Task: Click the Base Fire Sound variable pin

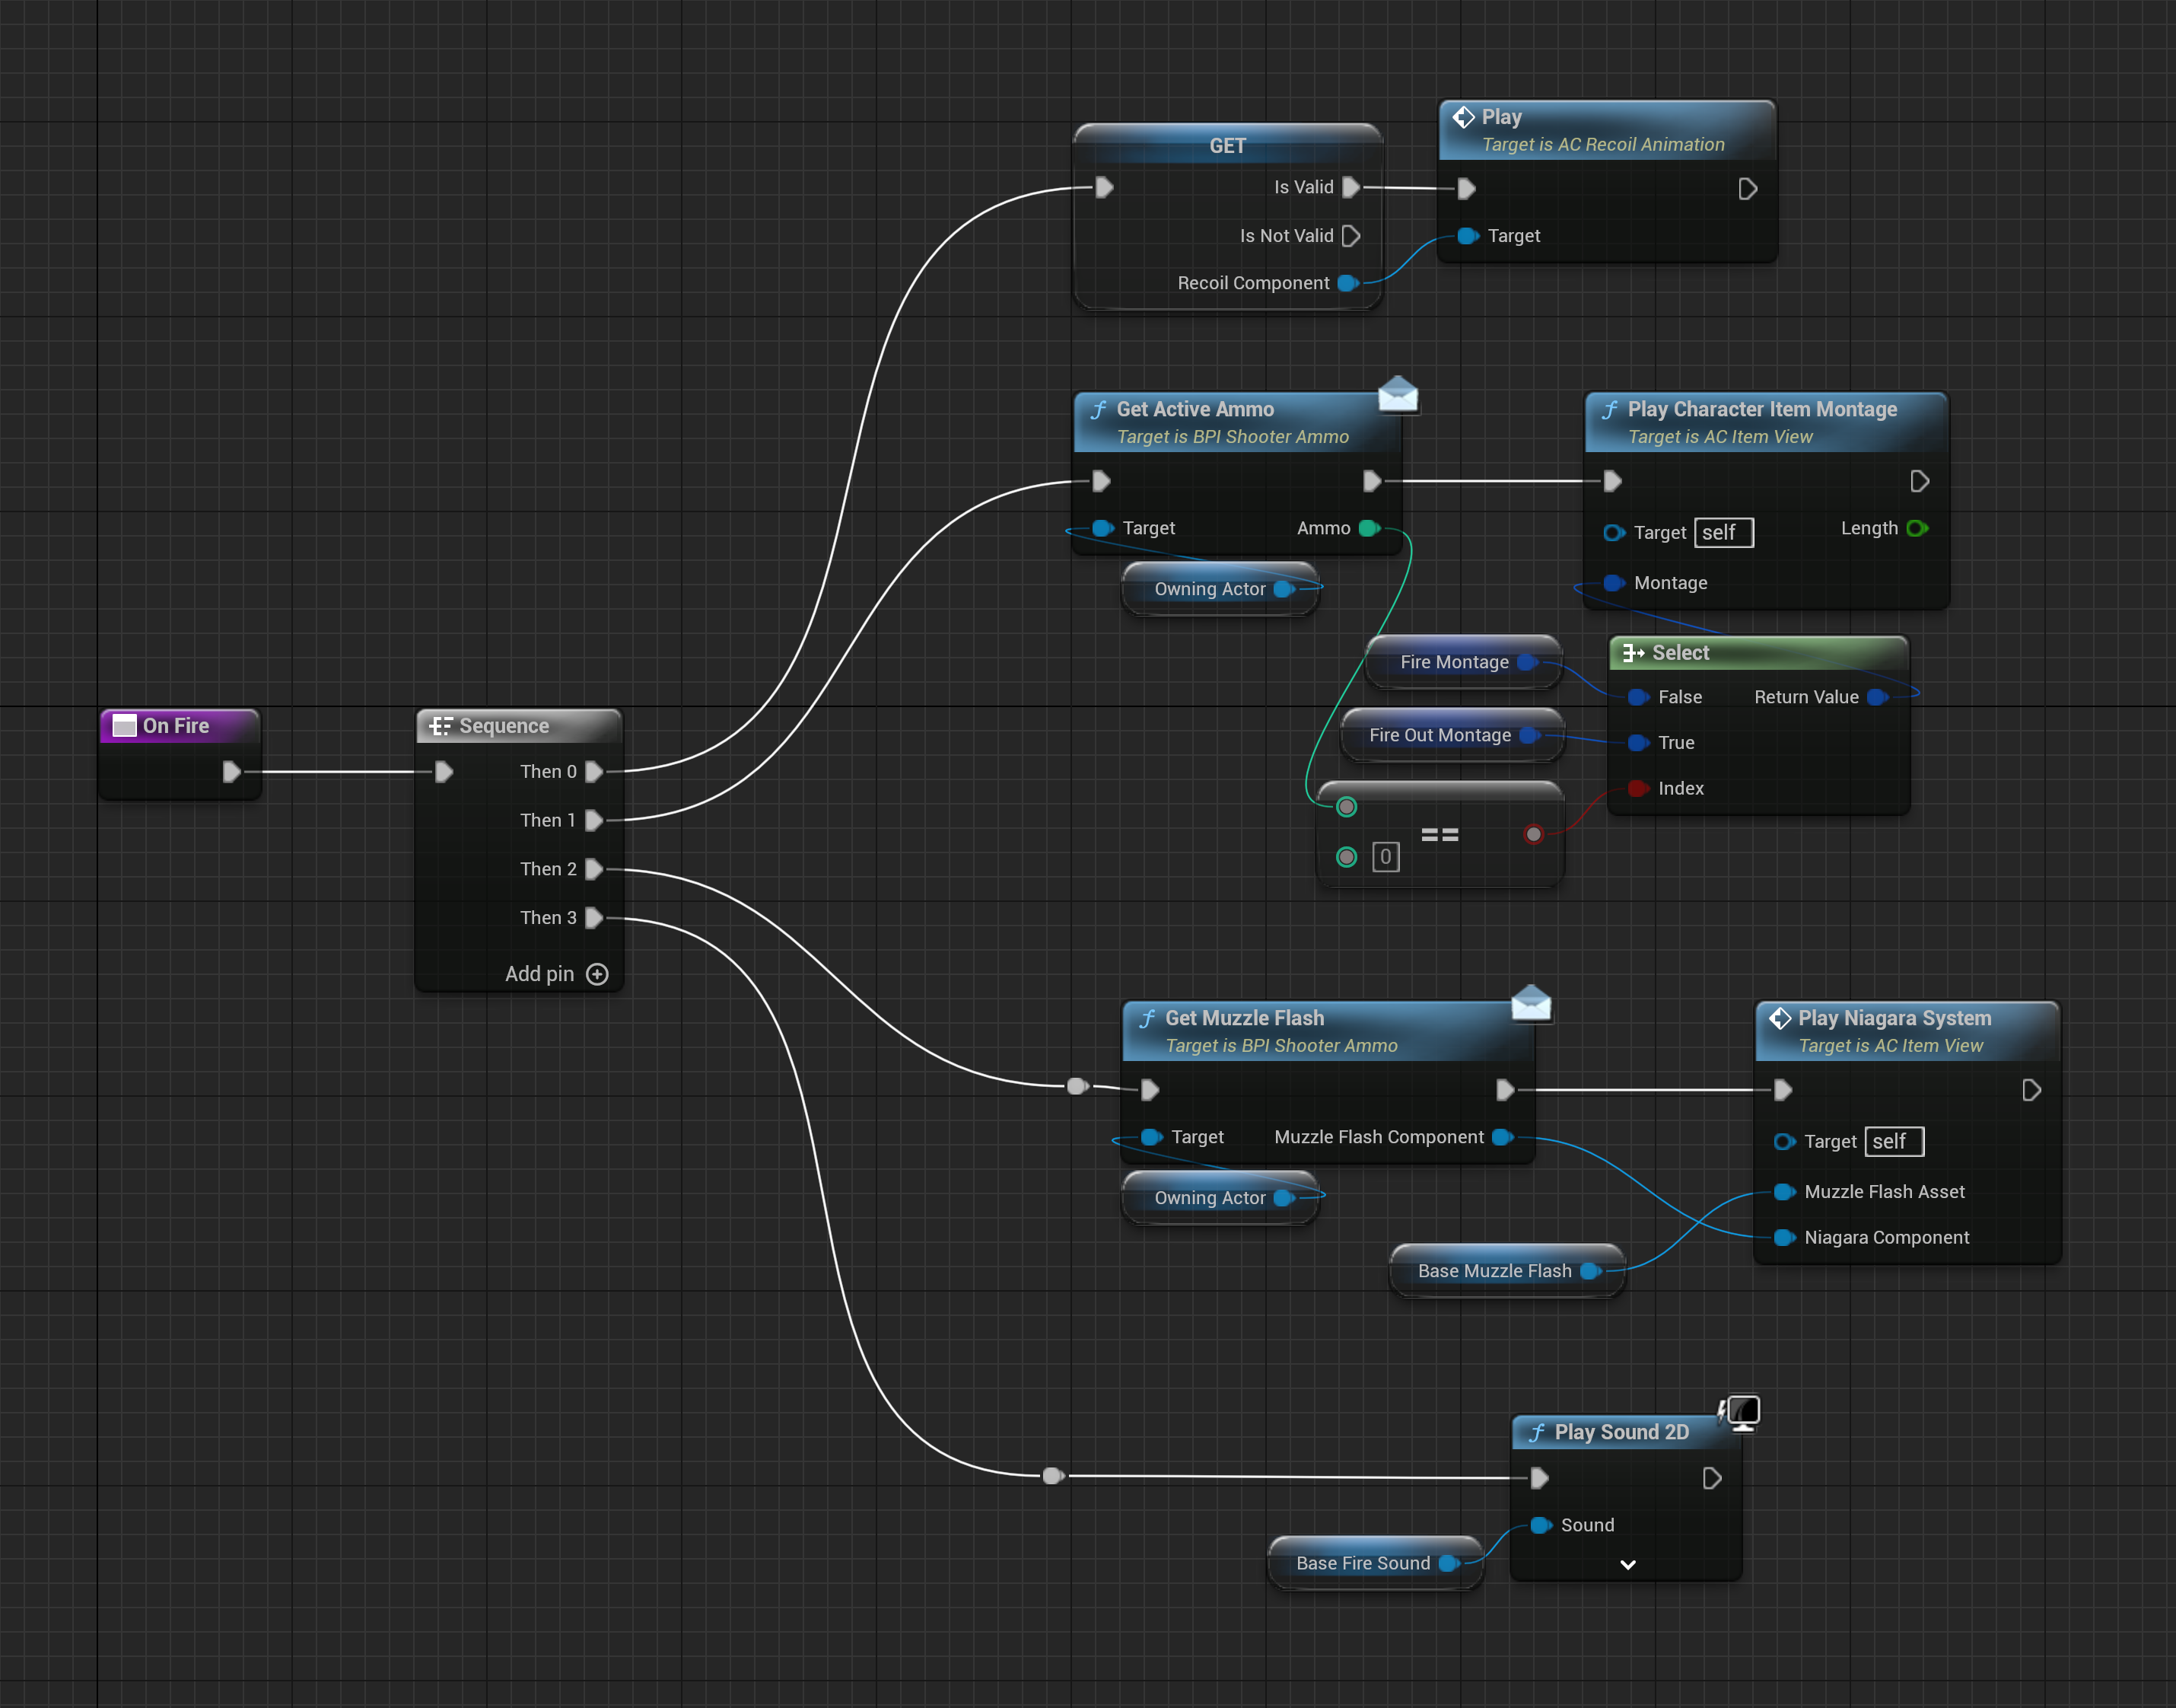Action: click(x=1449, y=1563)
